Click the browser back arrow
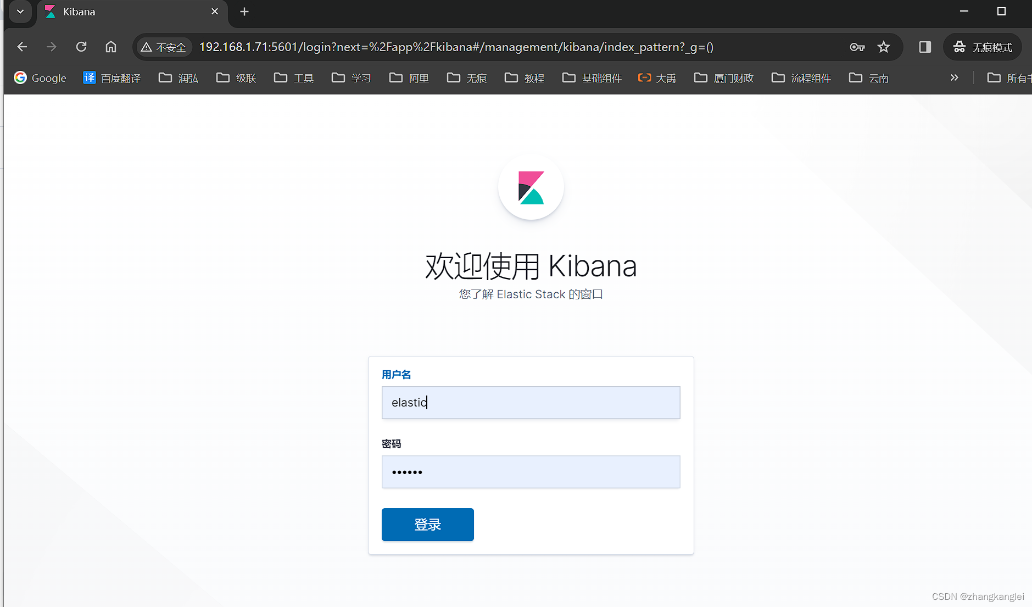 pyautogui.click(x=22, y=47)
